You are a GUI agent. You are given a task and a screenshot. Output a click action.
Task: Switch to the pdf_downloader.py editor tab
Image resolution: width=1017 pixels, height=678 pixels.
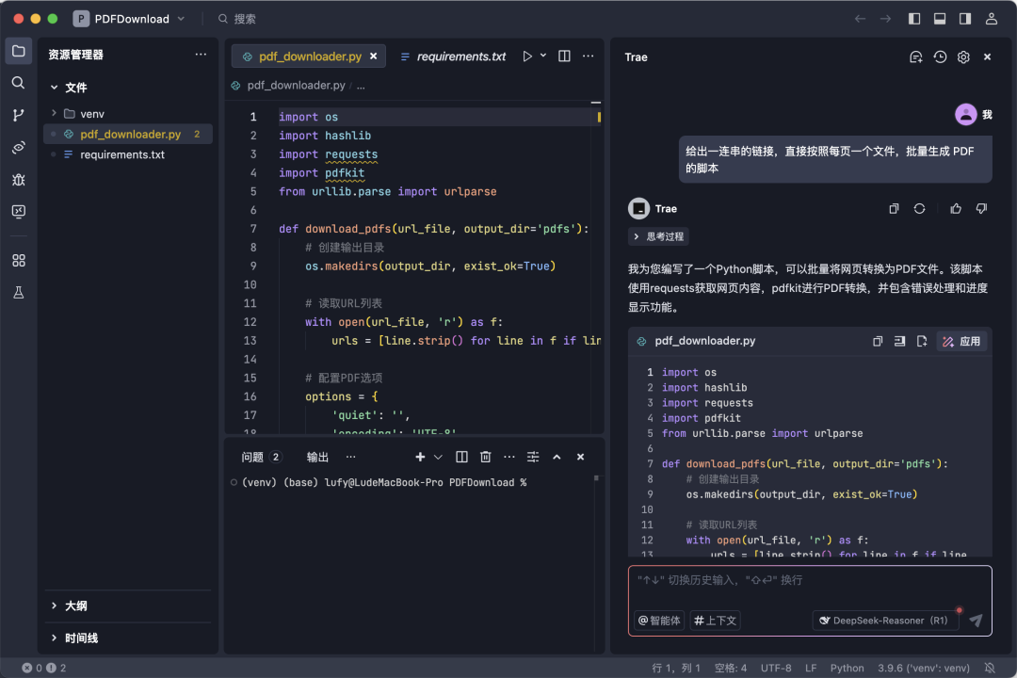tap(309, 56)
